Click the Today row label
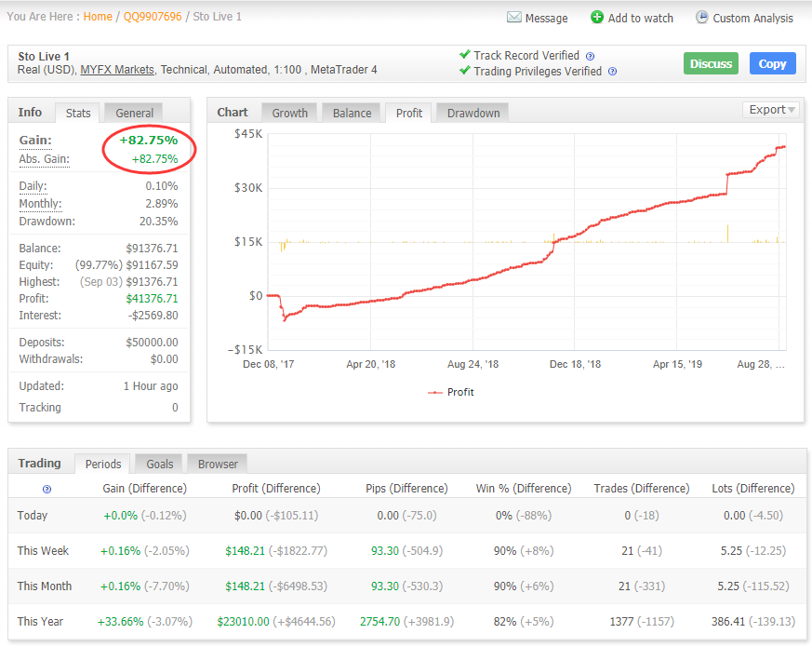This screenshot has width=812, height=647. point(33,516)
